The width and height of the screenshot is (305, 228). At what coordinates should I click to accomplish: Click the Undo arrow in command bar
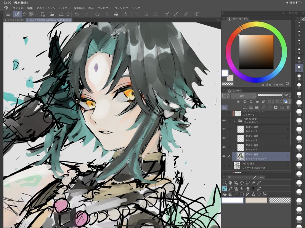[77, 14]
